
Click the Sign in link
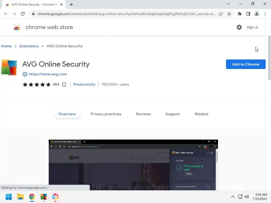click(252, 27)
